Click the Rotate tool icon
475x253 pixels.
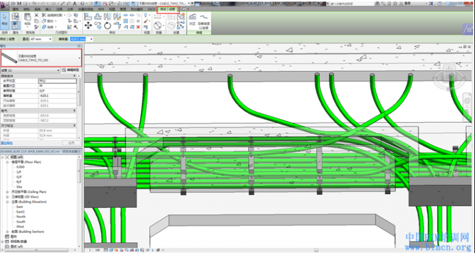107,26
